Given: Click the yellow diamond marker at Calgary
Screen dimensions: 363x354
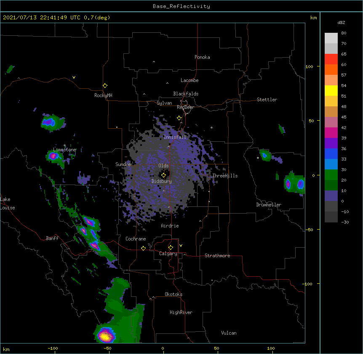Looking at the screenshot, I should point(171,248).
